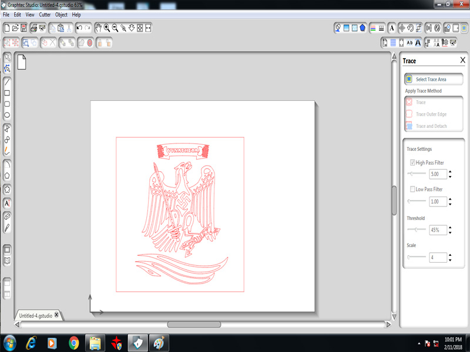Open the Line color panel icon
Image resolution: width=470 pixels, height=352 pixels.
coord(373,28)
